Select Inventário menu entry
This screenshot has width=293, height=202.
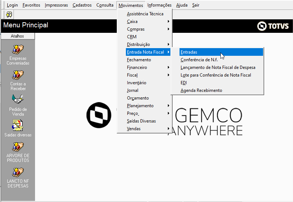click(148, 83)
